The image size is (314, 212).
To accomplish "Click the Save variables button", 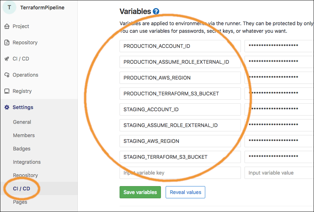I will [140, 192].
